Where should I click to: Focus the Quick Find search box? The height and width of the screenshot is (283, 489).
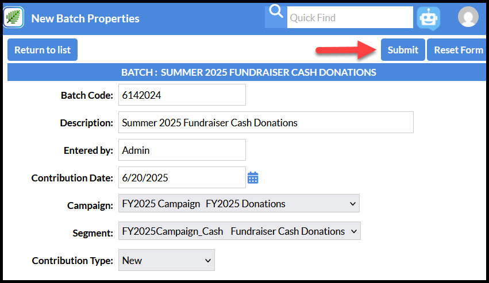(350, 17)
